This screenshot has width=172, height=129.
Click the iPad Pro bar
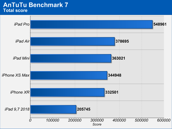[91, 24]
